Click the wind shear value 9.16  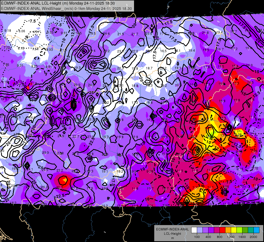click(240, 169)
